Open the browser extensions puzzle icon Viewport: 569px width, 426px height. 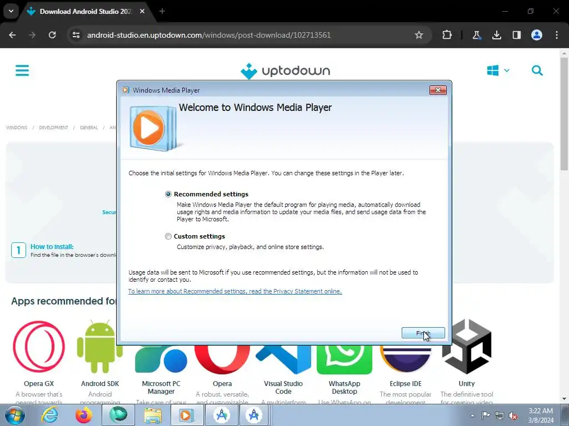447,35
